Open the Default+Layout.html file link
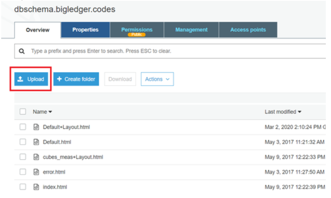The image size is (331, 198). pyautogui.click(x=66, y=127)
